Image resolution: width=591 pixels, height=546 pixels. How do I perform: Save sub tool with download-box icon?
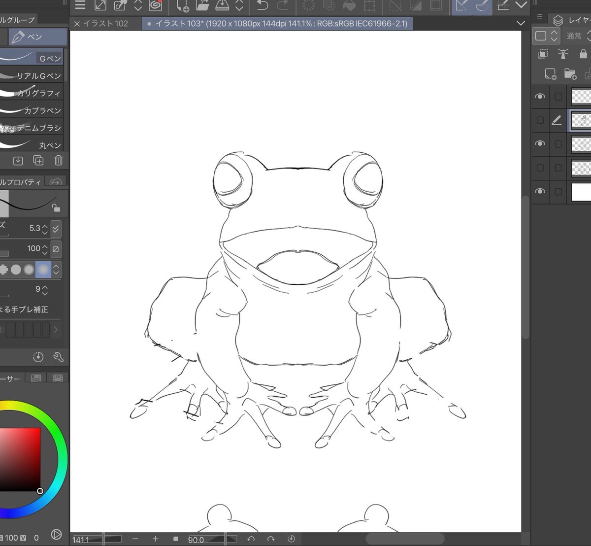18,160
